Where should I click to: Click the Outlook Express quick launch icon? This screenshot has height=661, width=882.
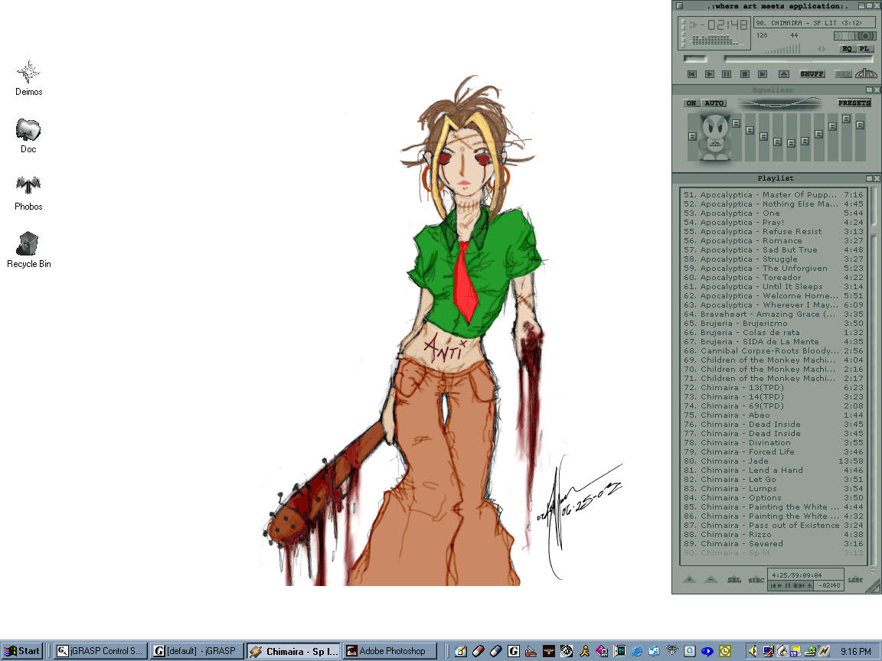654,651
